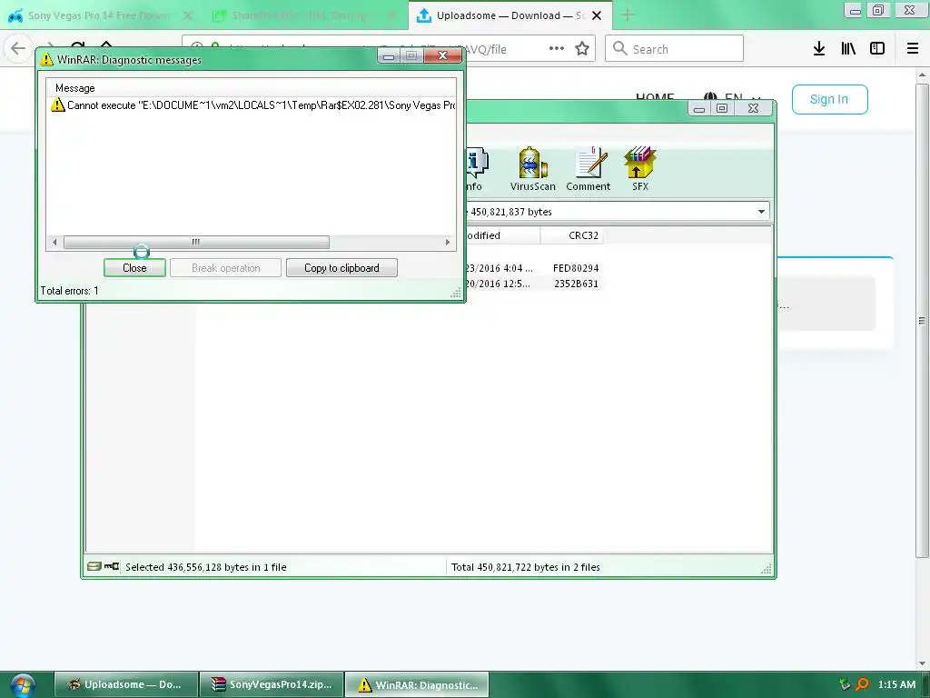Go back with the browser back arrow
This screenshot has height=698, width=930.
pos(18,48)
